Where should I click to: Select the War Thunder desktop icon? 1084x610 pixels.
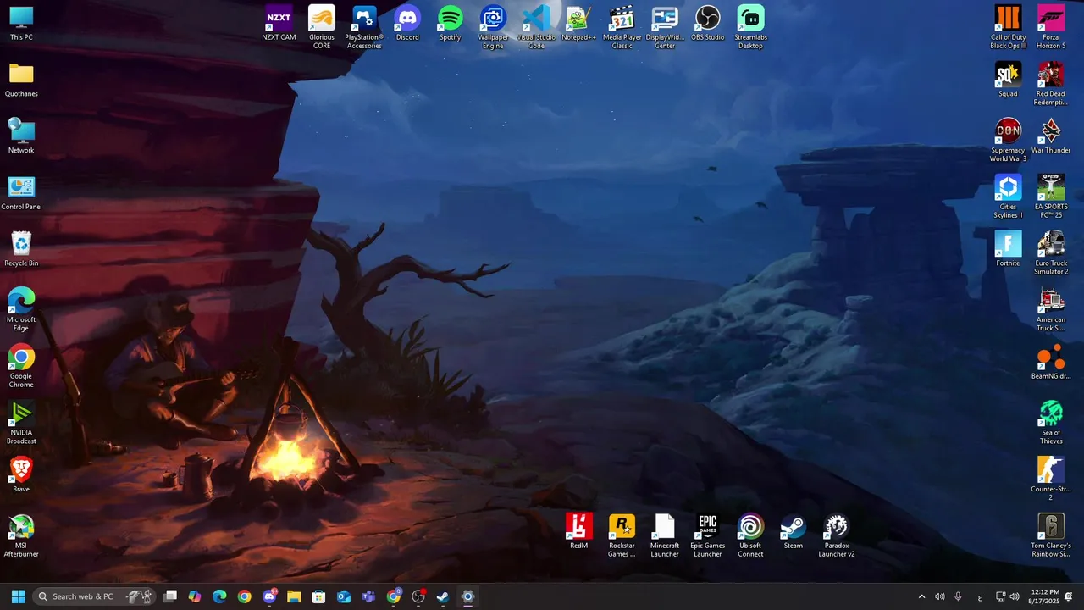[x=1051, y=136]
